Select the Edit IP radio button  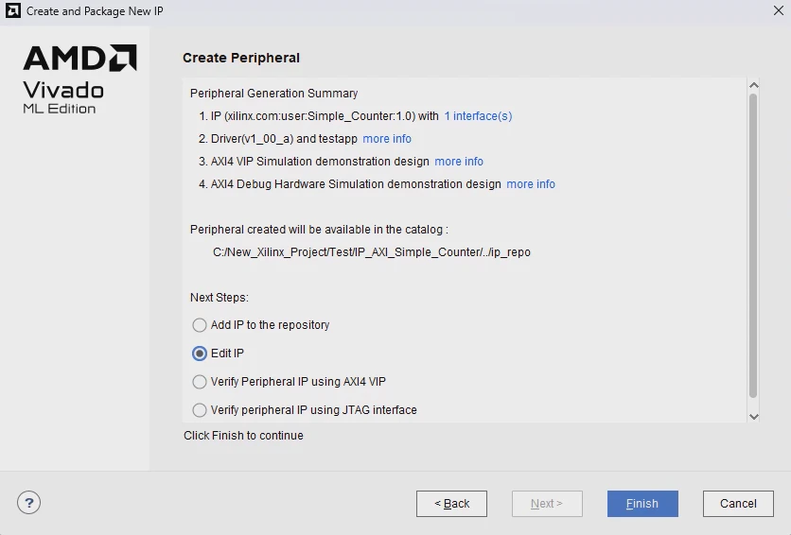pos(200,354)
